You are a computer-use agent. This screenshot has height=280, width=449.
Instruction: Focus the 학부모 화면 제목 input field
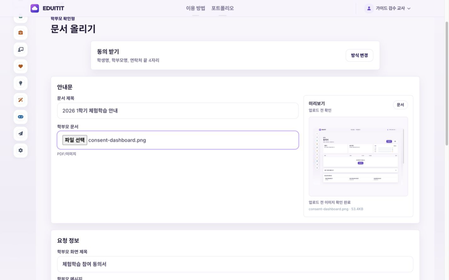pos(235,264)
